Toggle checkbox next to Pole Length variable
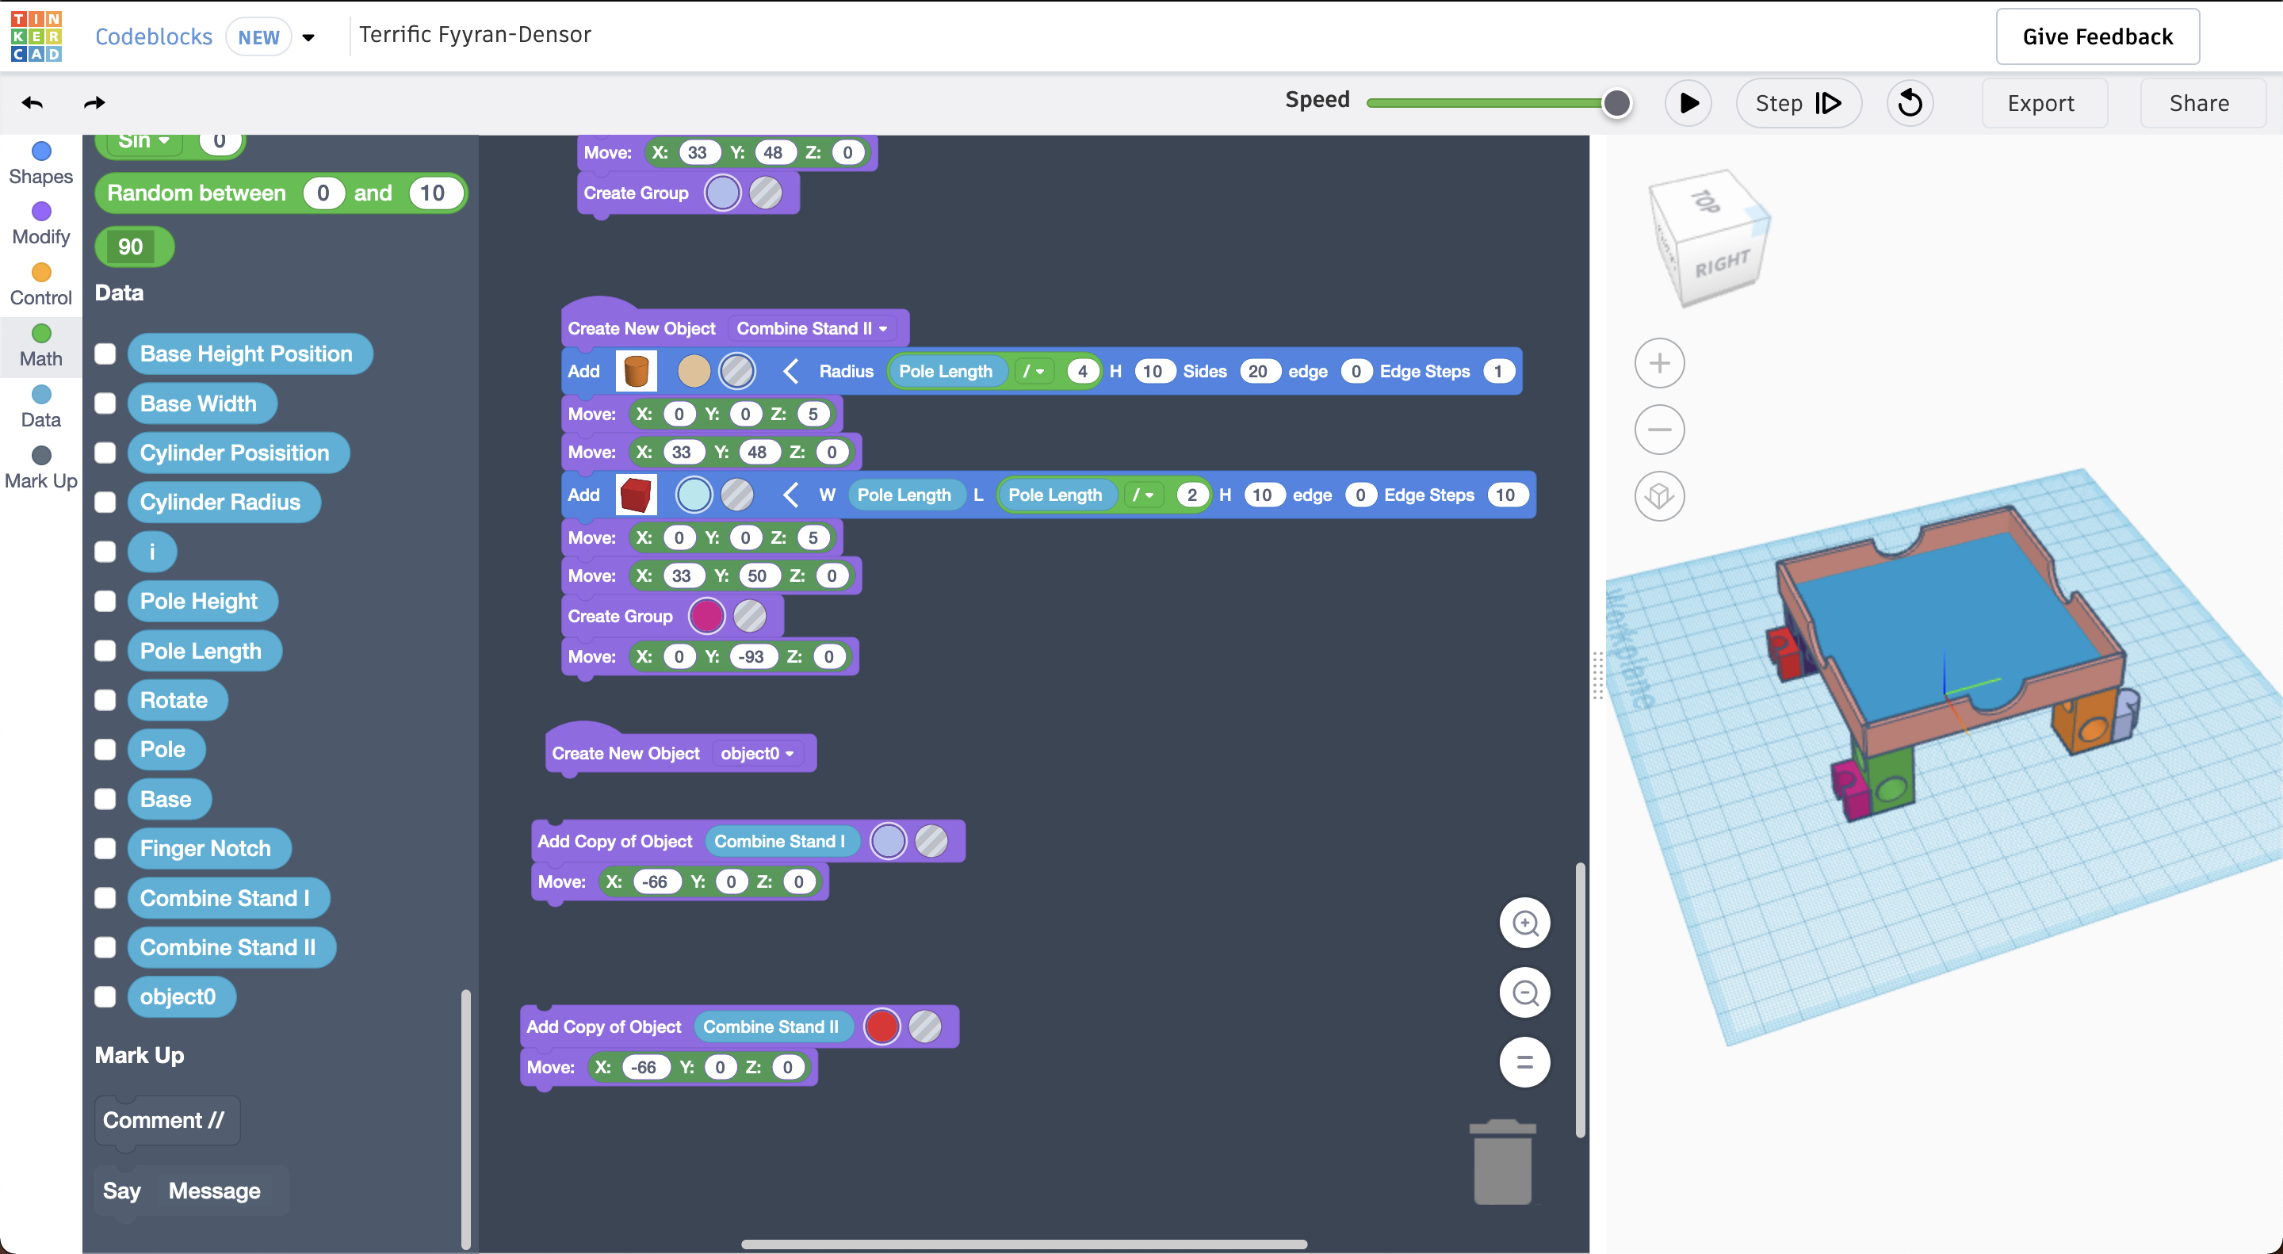 (x=103, y=648)
